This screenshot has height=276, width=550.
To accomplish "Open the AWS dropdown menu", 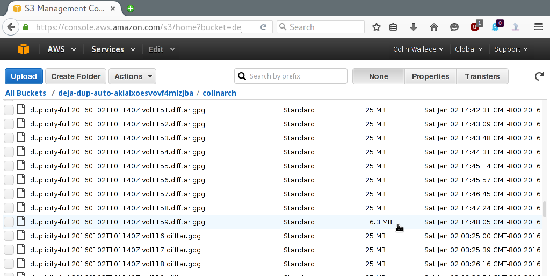I will (x=62, y=49).
